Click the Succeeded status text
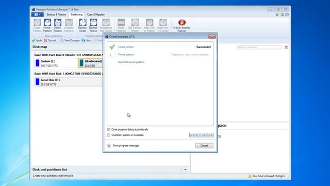The height and width of the screenshot is (186, 330). click(x=203, y=47)
